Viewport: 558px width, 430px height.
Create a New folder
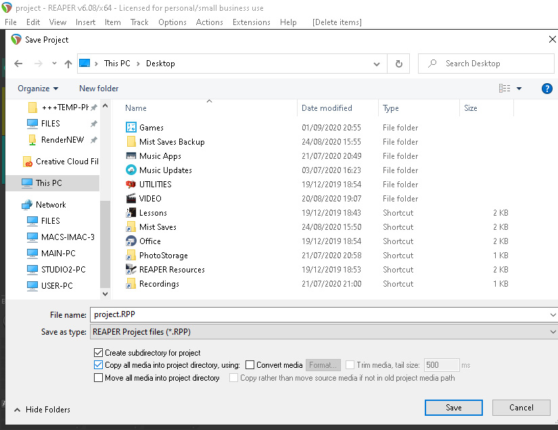[99, 89]
